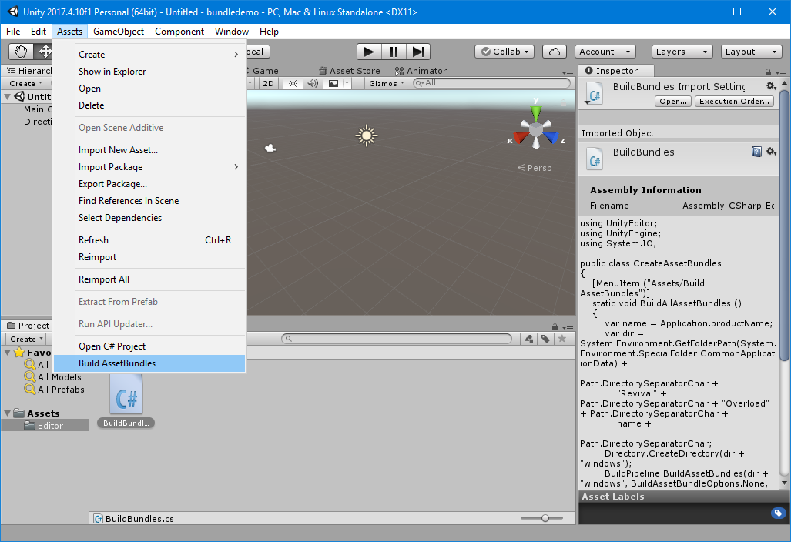
Task: Toggle 2D mode in Scene view
Action: coord(268,83)
